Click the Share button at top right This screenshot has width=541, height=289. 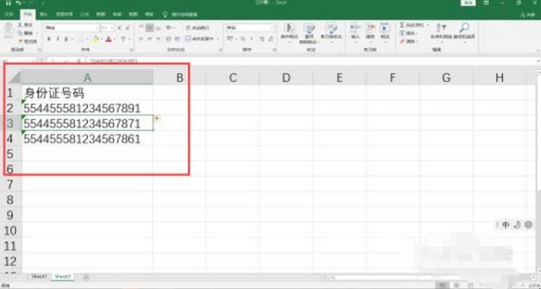(x=527, y=14)
